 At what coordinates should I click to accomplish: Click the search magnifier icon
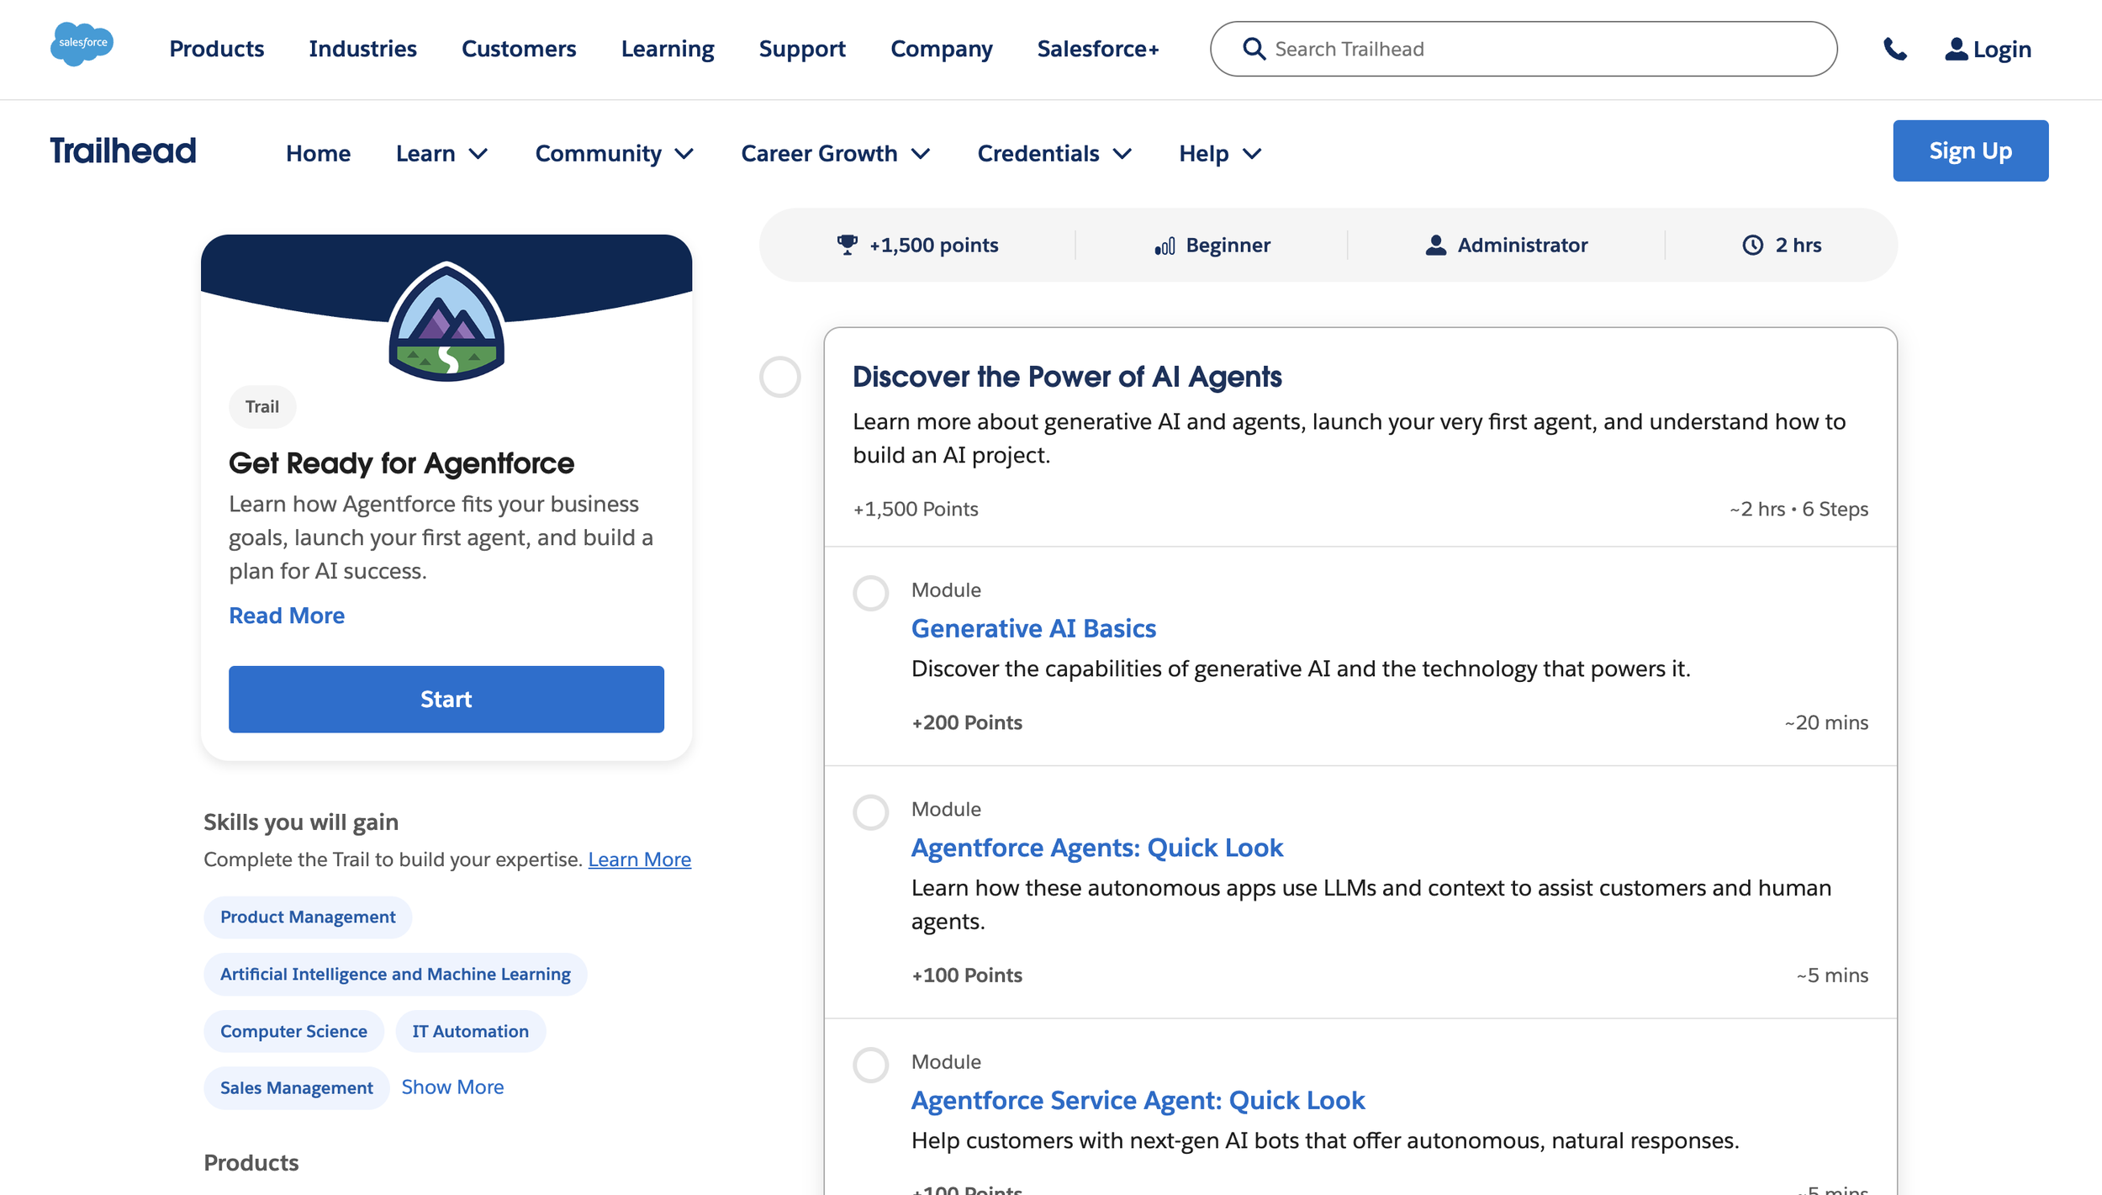click(1254, 49)
